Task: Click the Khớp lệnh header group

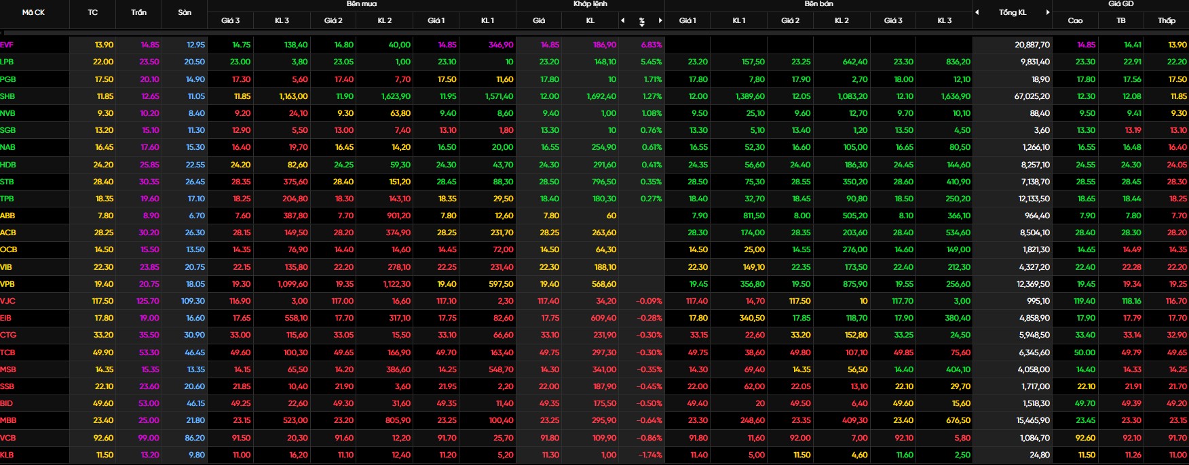Action: [x=590, y=4]
